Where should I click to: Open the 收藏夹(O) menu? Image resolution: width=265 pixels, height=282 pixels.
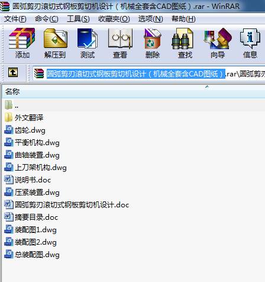click(114, 19)
